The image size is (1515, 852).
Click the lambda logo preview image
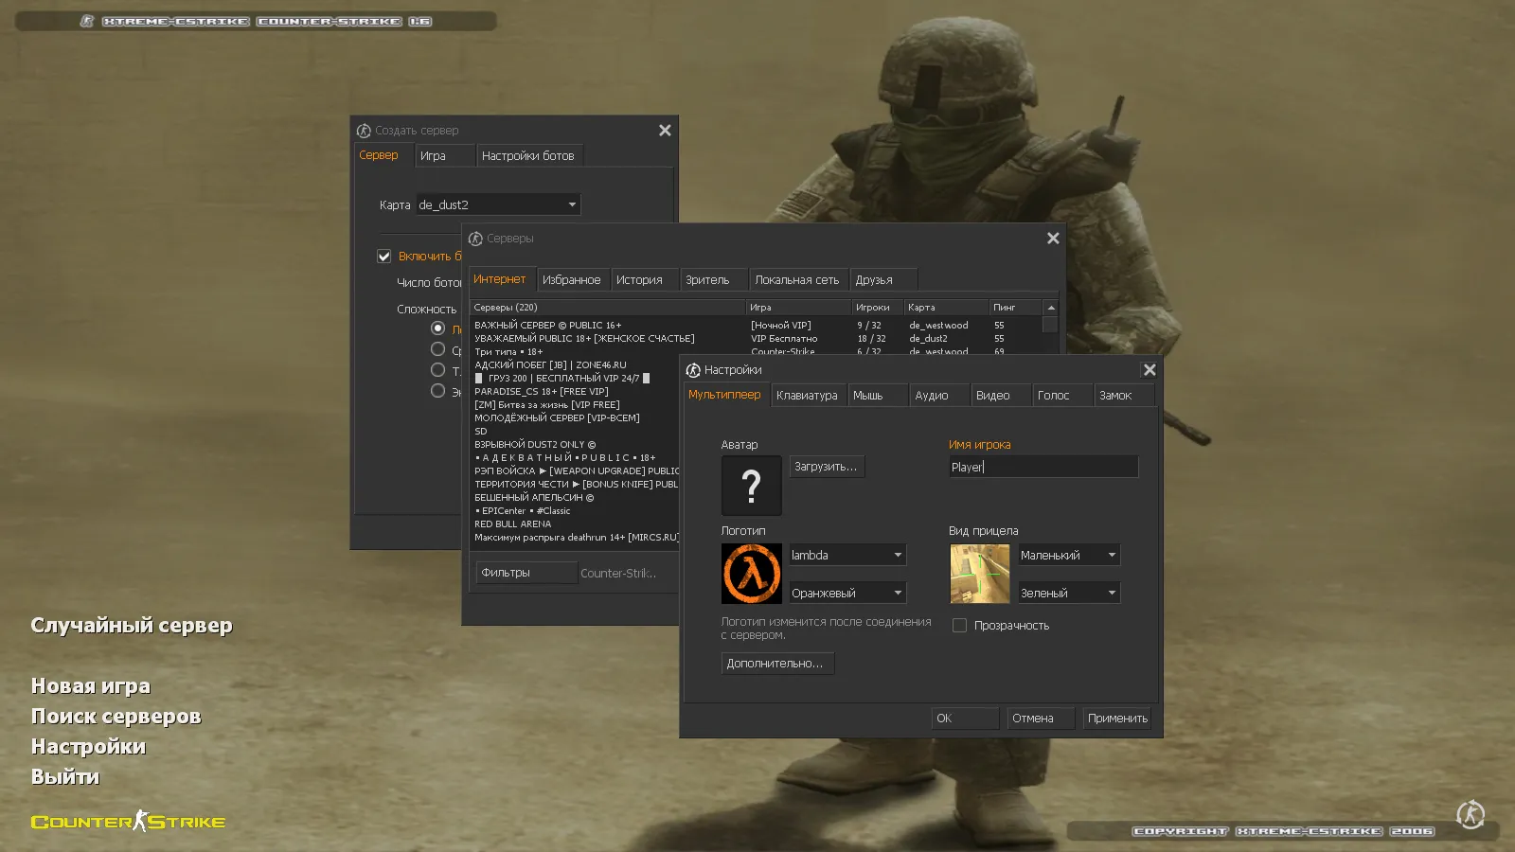pyautogui.click(x=749, y=574)
